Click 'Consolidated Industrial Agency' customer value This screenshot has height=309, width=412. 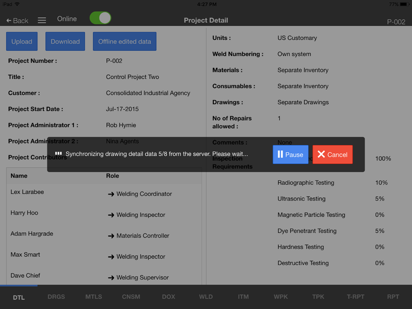[x=148, y=93]
